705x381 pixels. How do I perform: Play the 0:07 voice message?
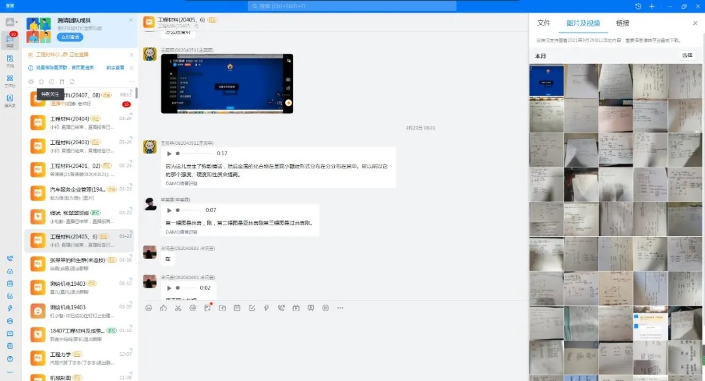[170, 210]
